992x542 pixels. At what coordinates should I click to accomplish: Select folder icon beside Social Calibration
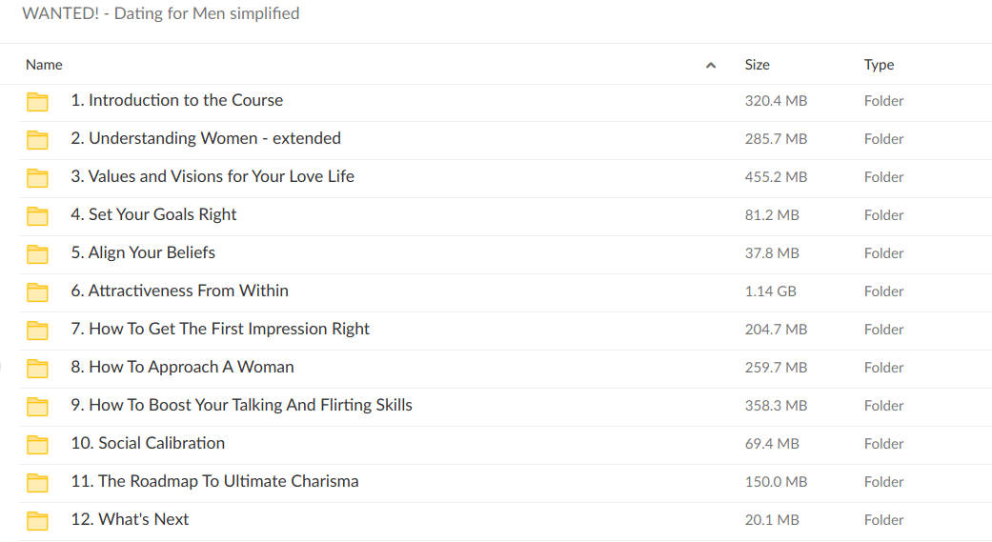point(37,445)
